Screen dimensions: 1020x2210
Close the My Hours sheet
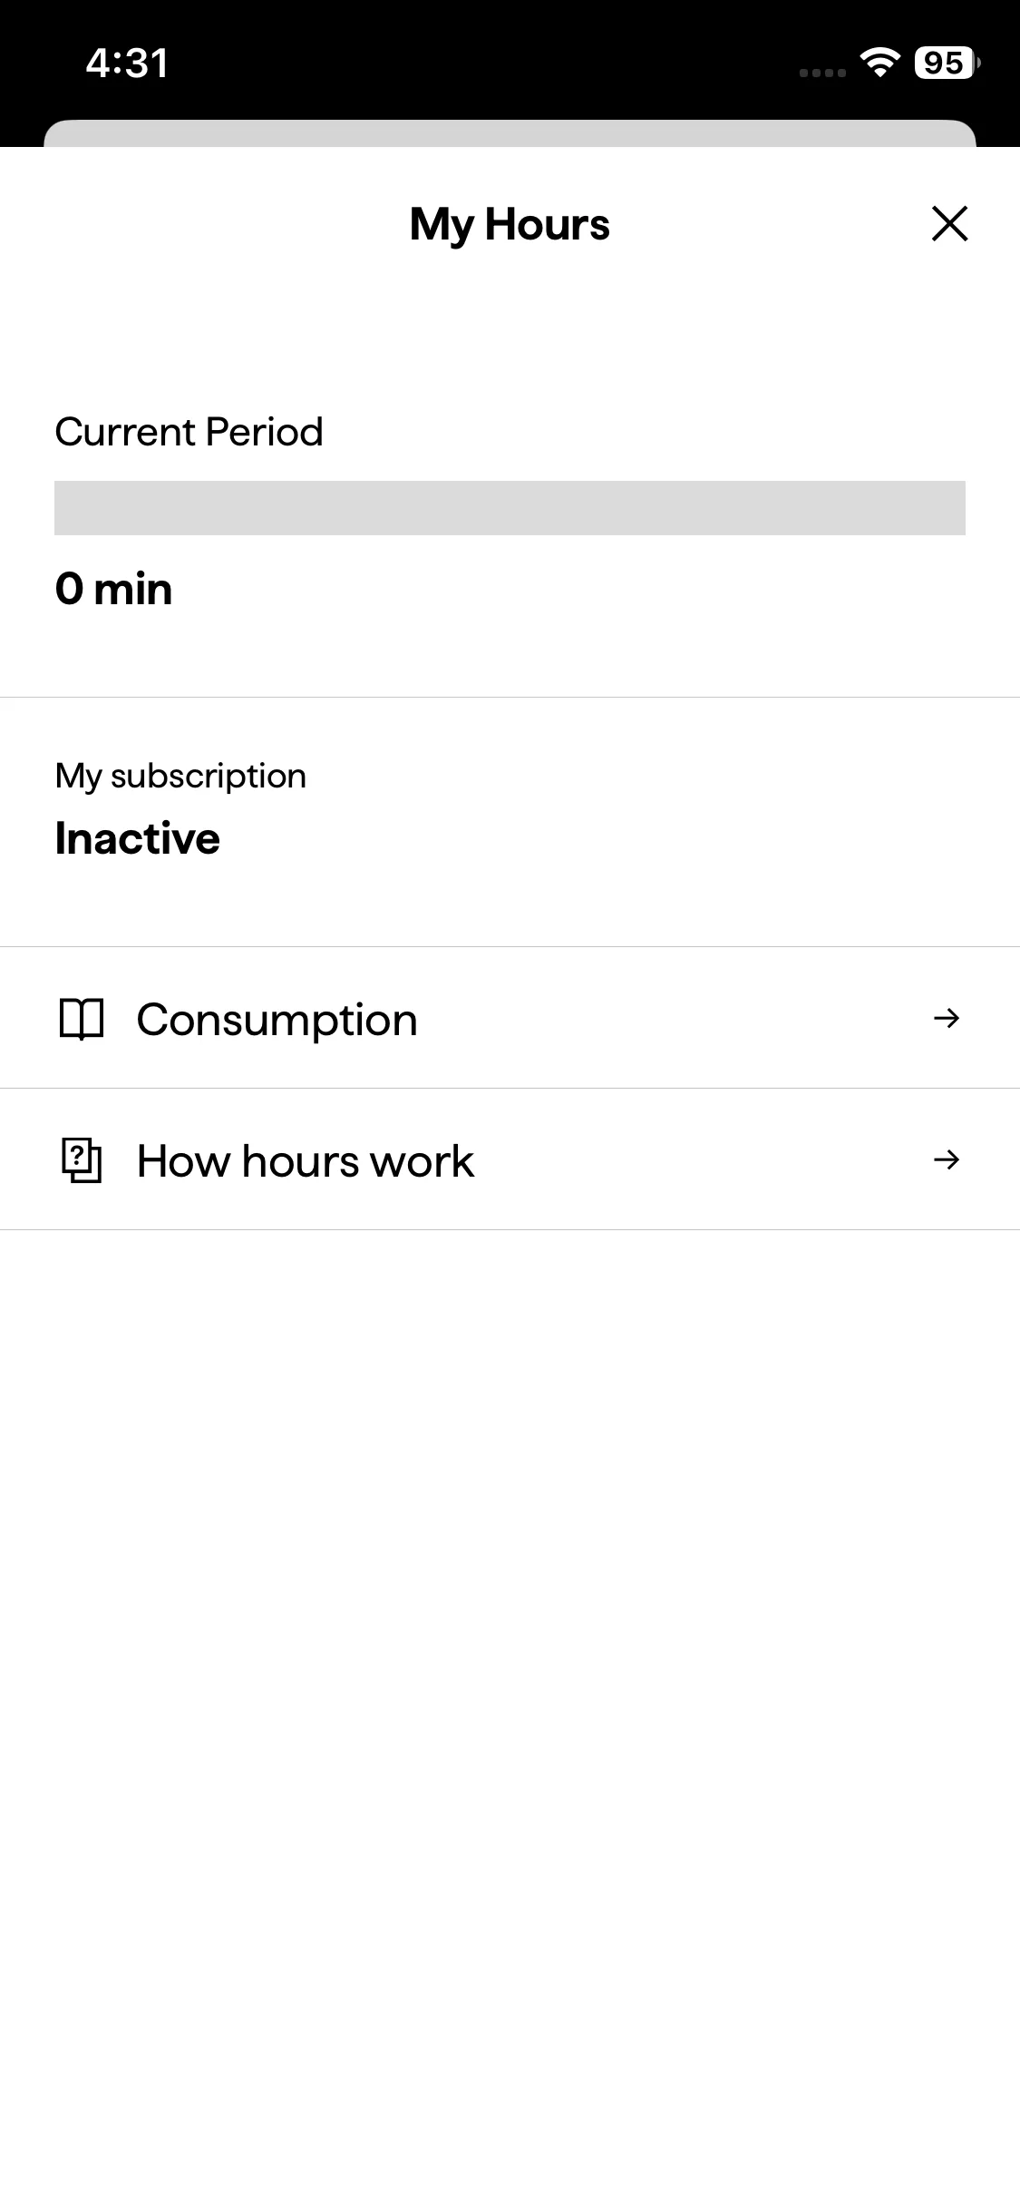(x=949, y=224)
